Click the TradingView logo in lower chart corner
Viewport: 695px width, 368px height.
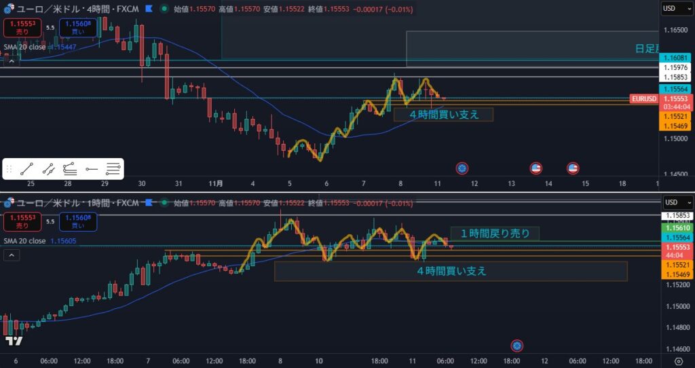[x=13, y=341]
